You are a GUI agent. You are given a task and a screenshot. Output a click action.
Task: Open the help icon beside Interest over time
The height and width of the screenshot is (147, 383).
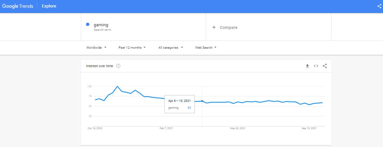click(x=118, y=66)
